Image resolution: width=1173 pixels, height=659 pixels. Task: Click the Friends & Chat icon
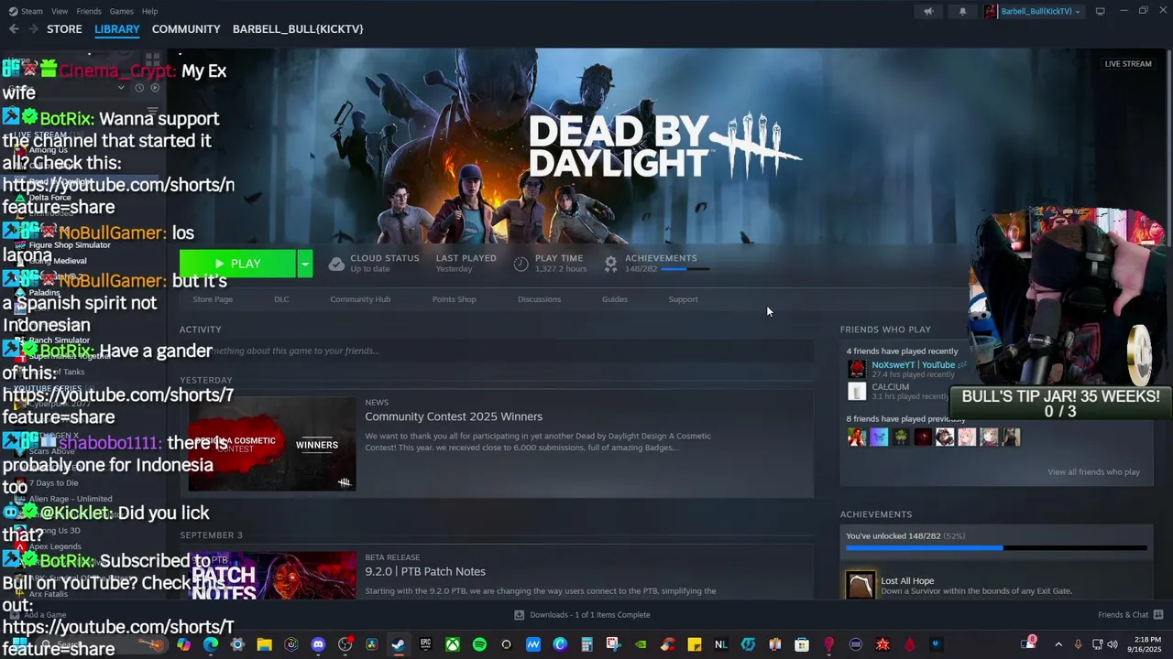click(1158, 615)
